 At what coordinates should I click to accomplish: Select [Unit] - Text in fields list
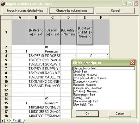point(104,71)
